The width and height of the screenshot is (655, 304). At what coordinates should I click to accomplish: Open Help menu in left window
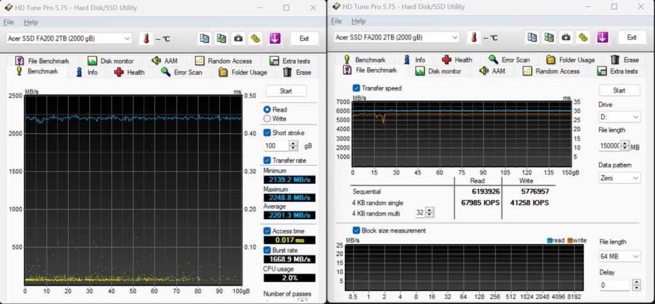[x=31, y=22]
